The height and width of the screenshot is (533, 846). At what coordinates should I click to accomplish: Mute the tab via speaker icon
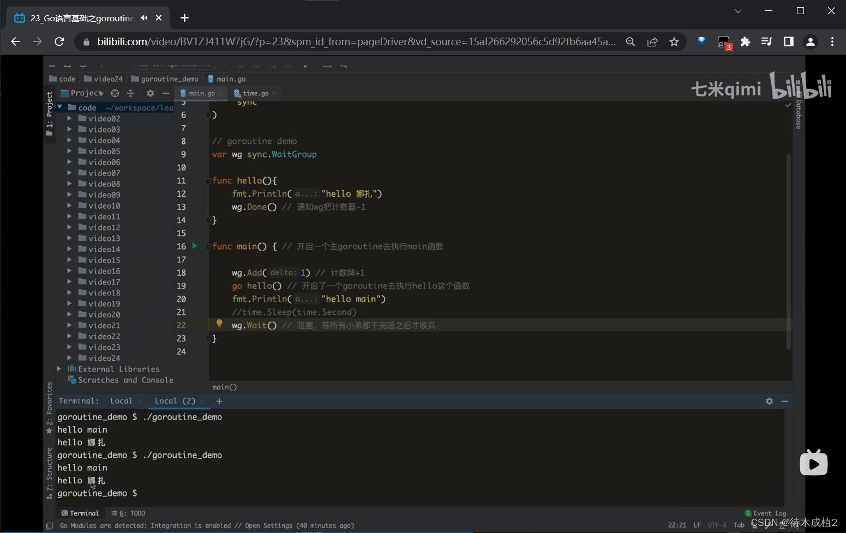click(x=144, y=18)
